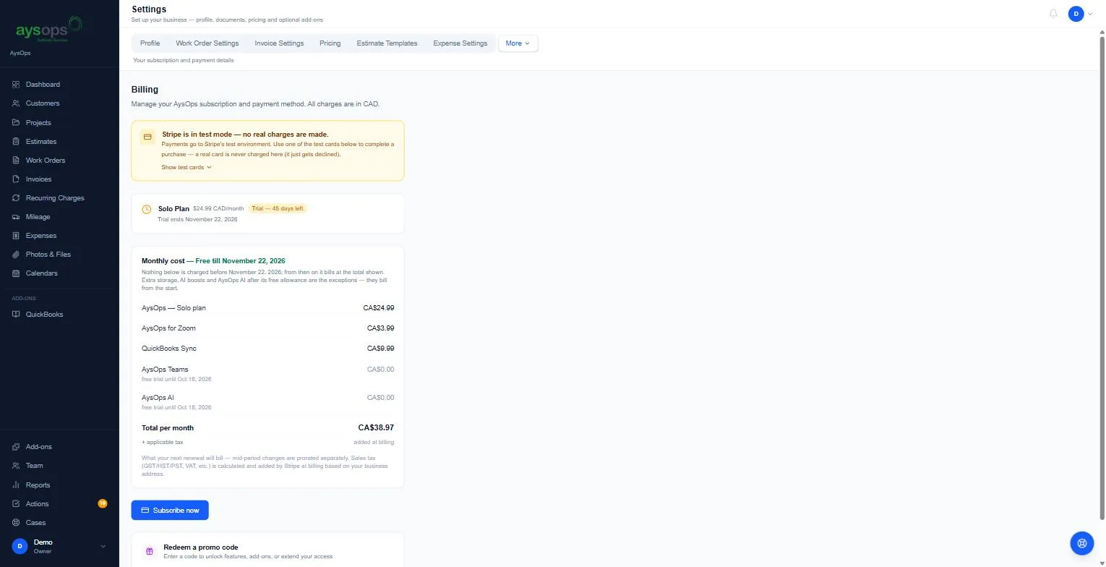
Task: Click the CA$38.97 total amount
Action: pyautogui.click(x=376, y=428)
